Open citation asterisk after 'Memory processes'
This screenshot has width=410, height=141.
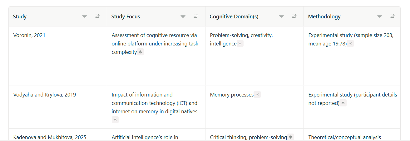(257, 95)
